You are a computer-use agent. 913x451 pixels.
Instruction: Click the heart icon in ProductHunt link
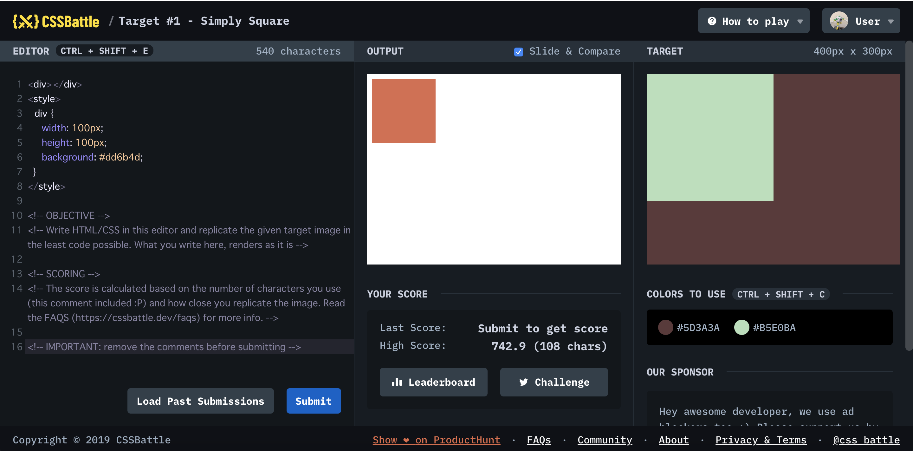pyautogui.click(x=406, y=440)
